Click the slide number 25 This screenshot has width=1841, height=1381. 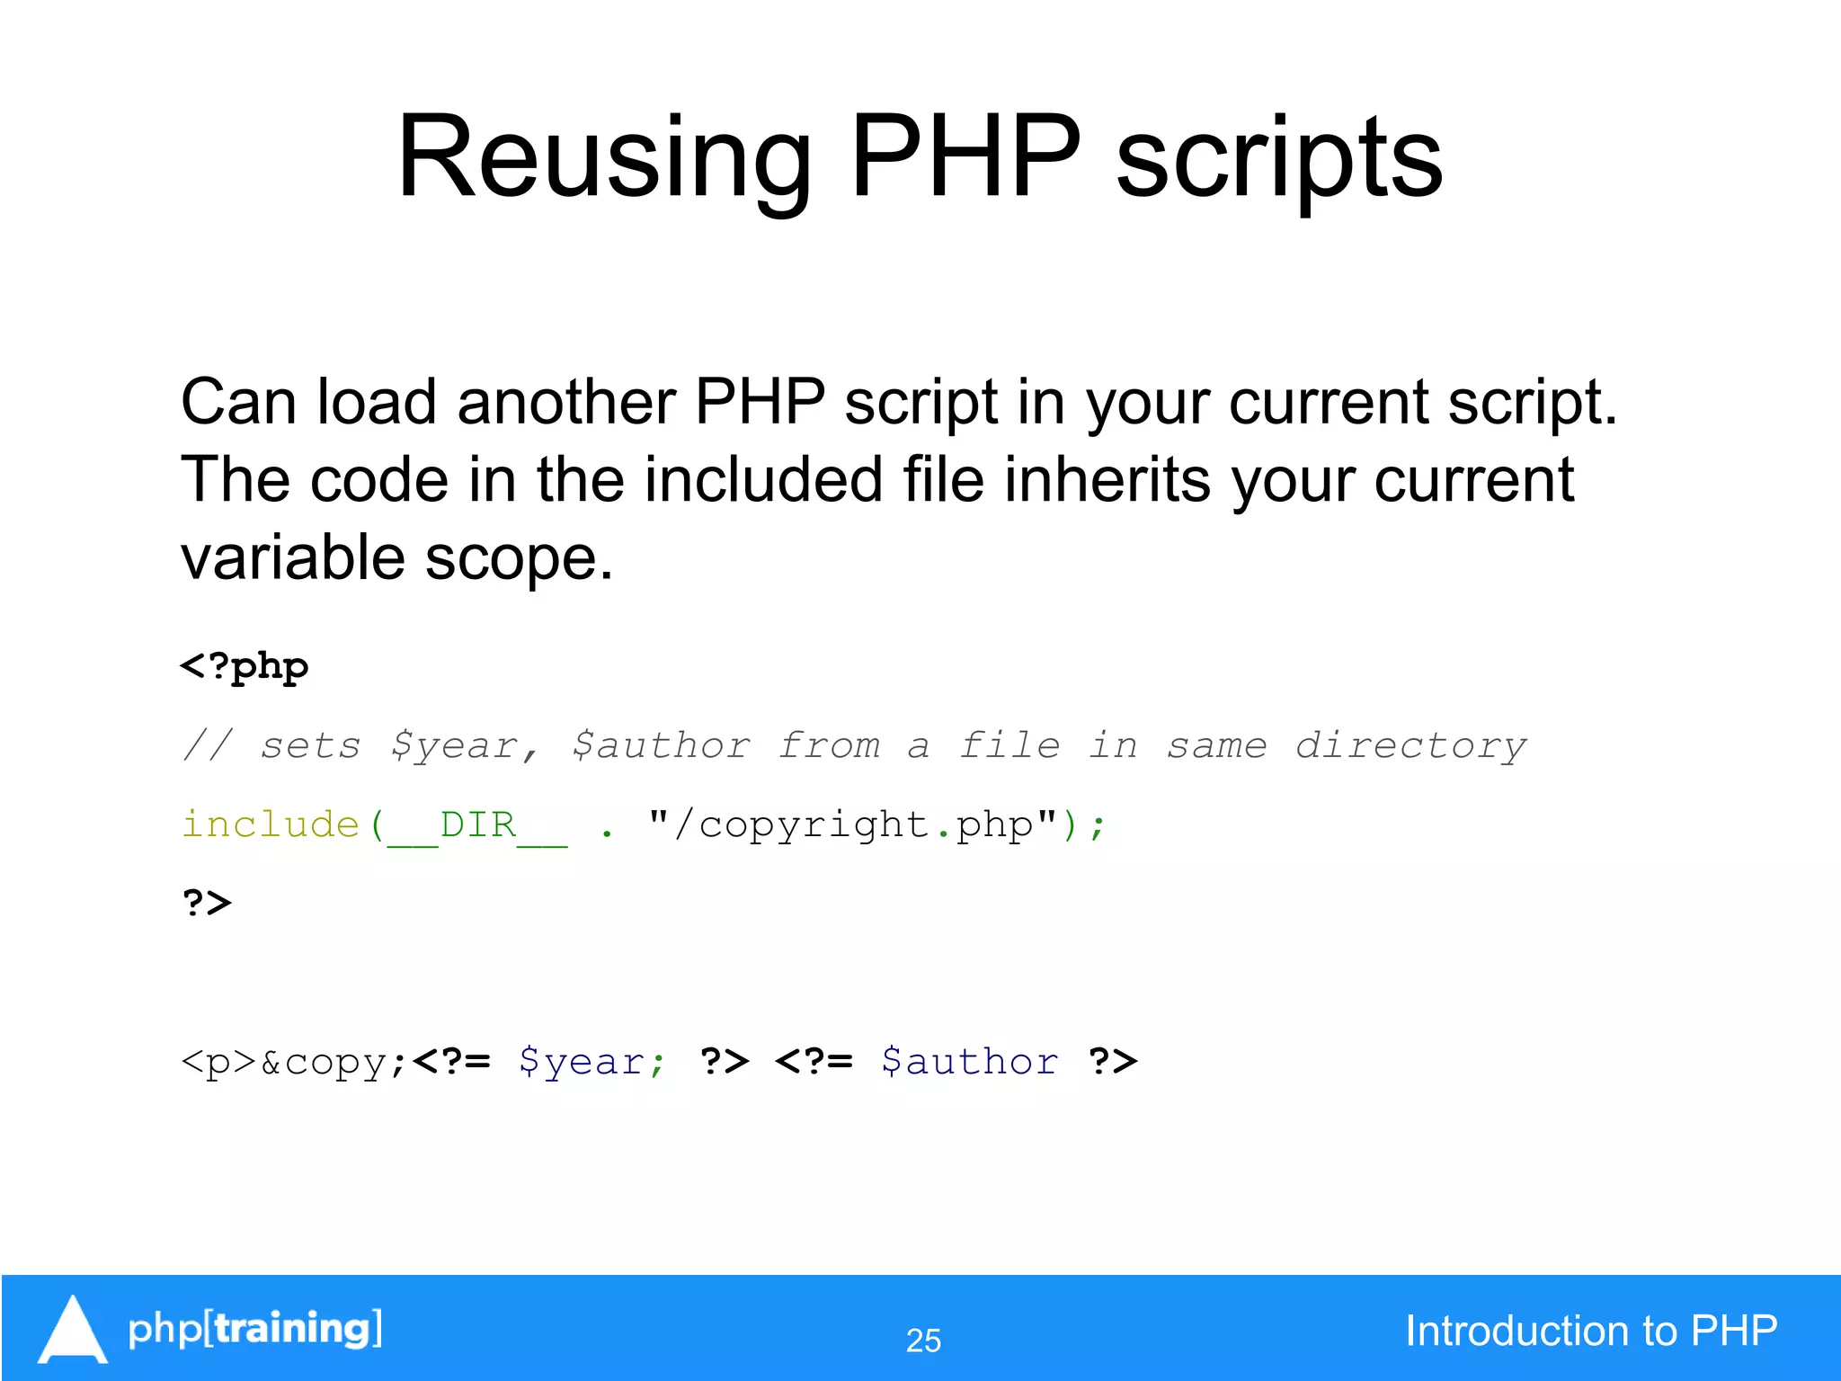pos(923,1341)
